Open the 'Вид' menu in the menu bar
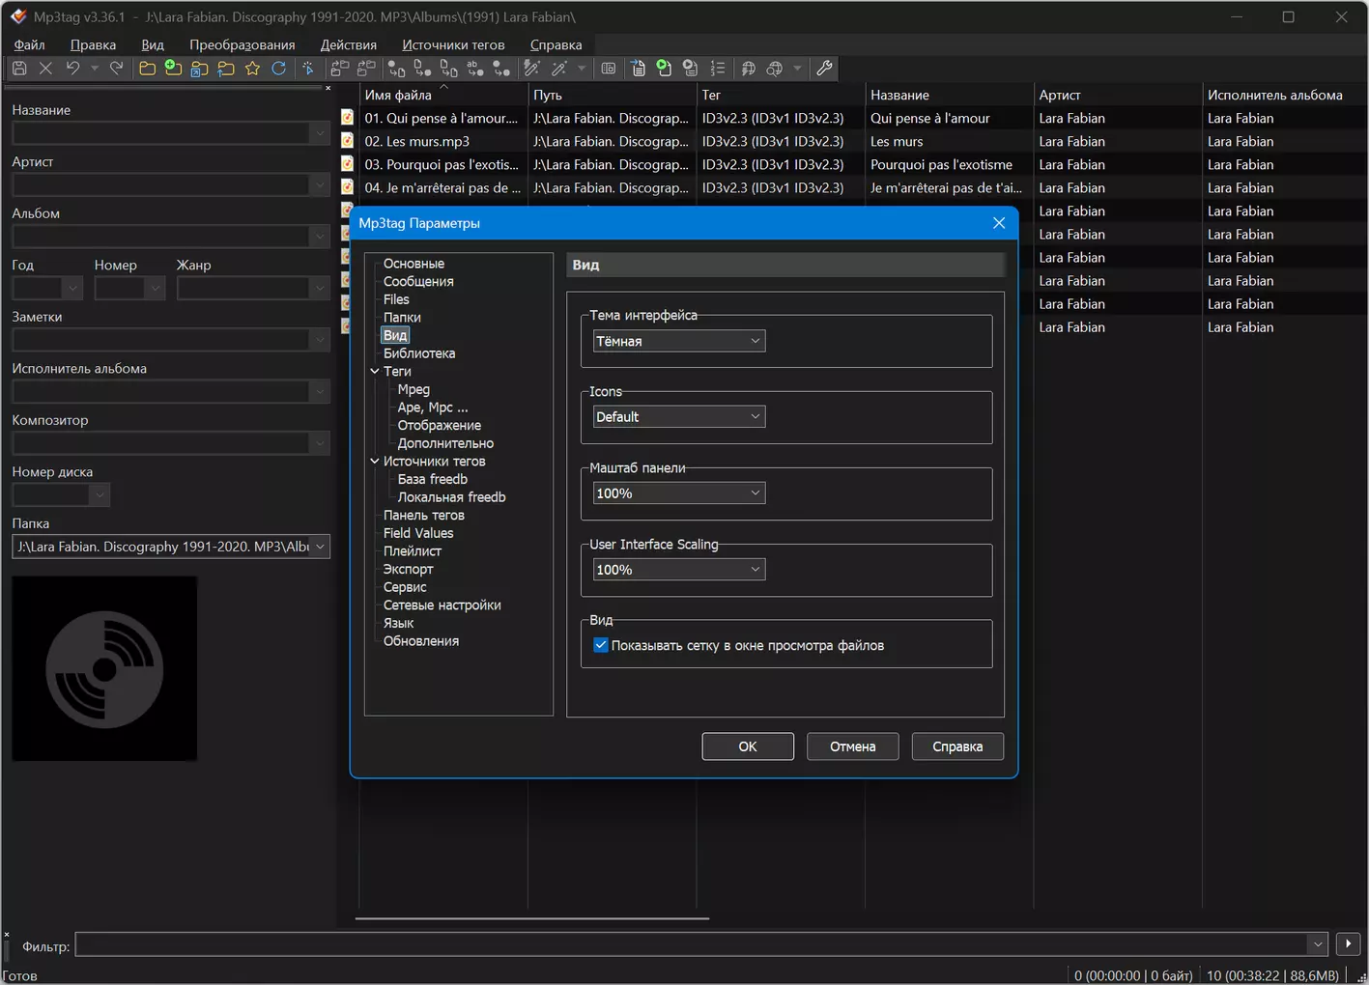The height and width of the screenshot is (985, 1369). coord(153,44)
